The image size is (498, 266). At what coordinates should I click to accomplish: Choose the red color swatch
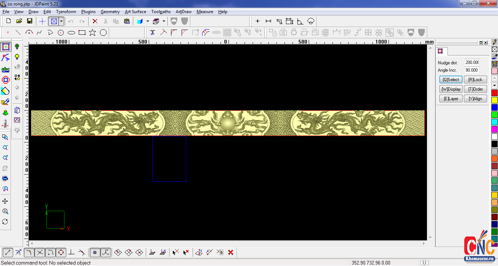coord(494,93)
